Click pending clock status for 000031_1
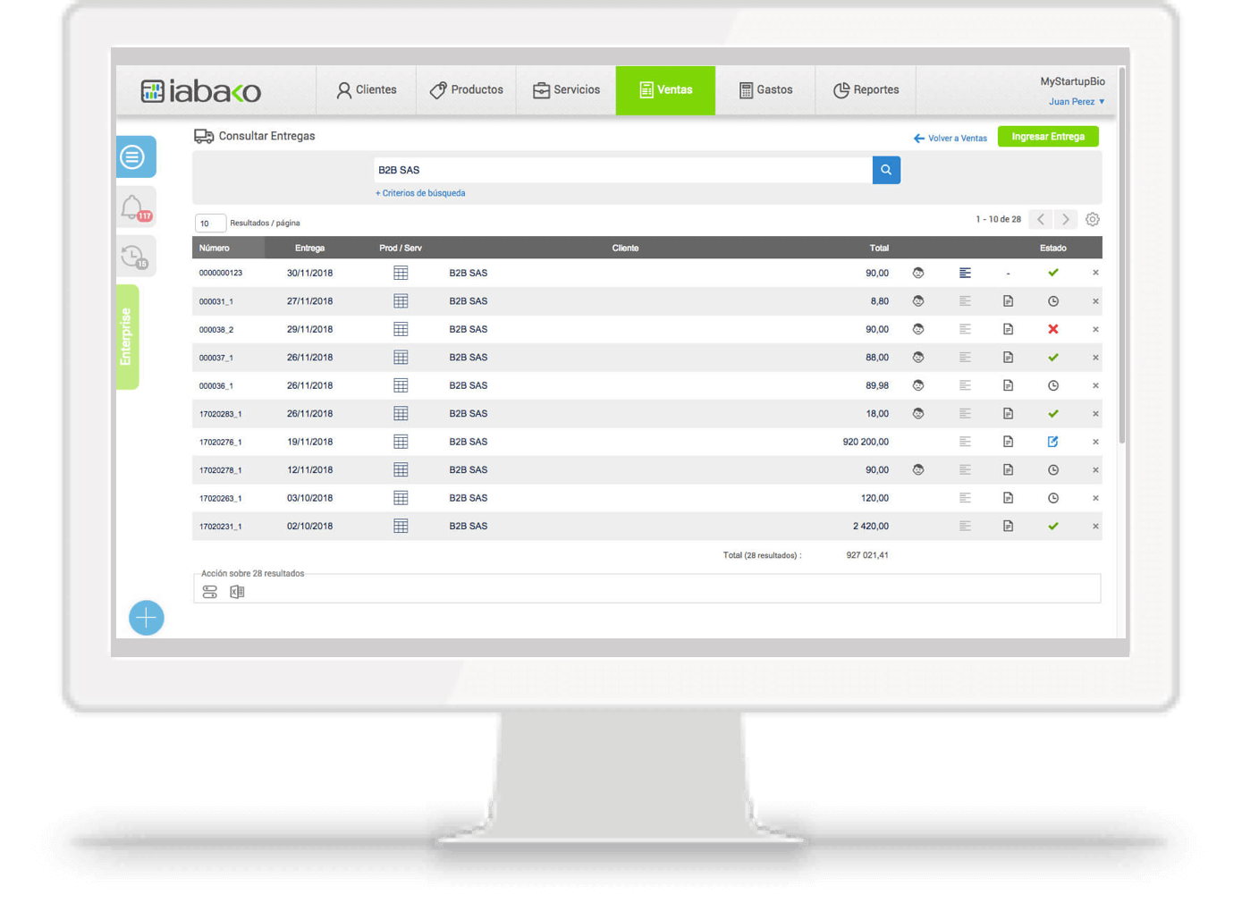The width and height of the screenshot is (1242, 903). coord(1053,301)
